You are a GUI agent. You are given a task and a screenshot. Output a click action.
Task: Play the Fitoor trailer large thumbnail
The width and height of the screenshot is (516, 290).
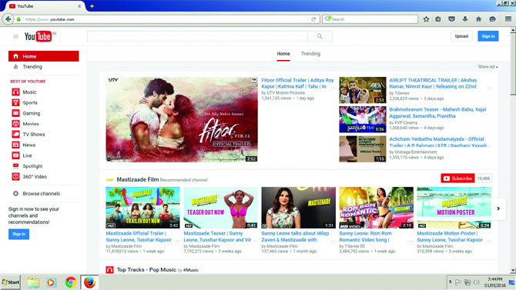[182, 120]
